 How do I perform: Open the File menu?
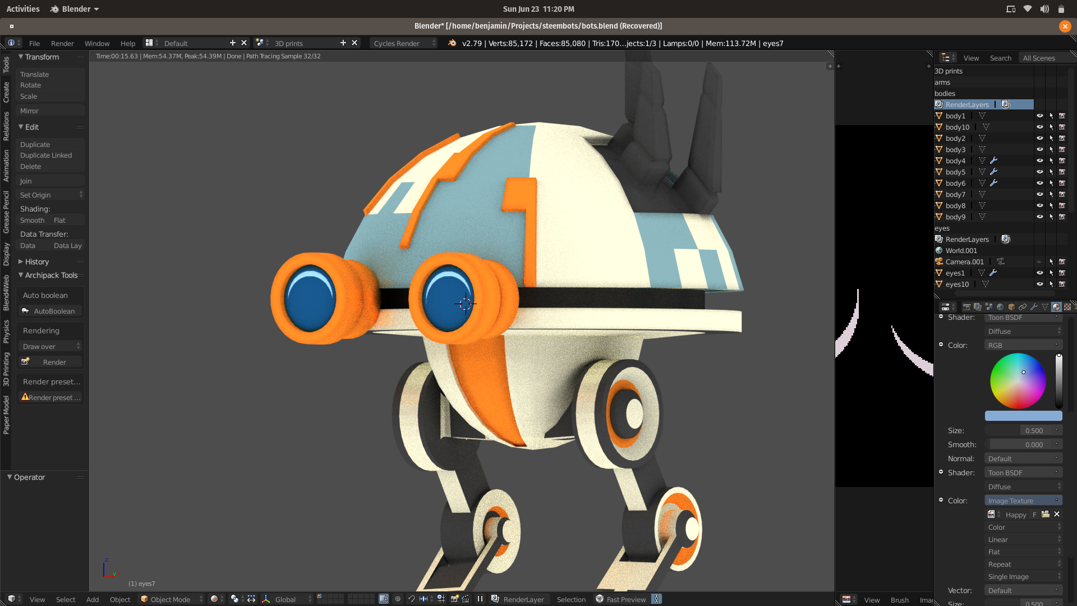tap(34, 43)
